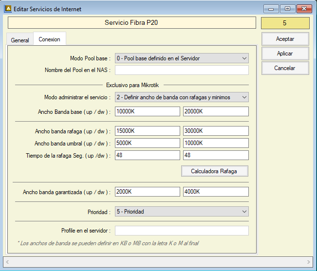Focus the Tiempo de la rafaga upload field

pyautogui.click(x=148, y=155)
